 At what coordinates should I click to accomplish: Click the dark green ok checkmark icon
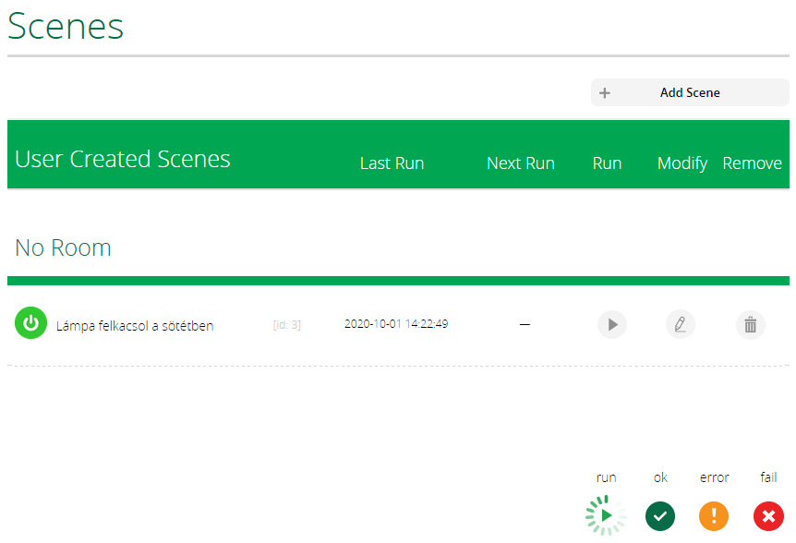[660, 515]
